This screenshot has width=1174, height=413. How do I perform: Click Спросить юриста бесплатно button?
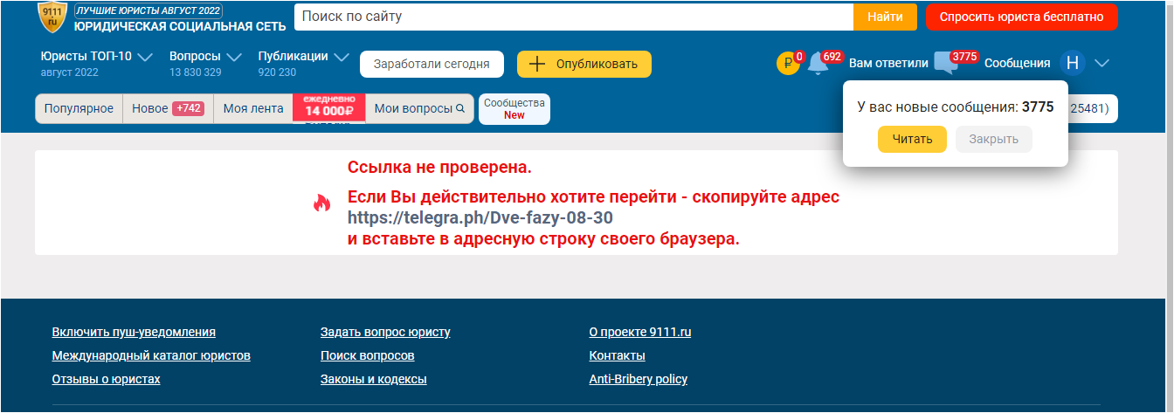tap(1021, 17)
